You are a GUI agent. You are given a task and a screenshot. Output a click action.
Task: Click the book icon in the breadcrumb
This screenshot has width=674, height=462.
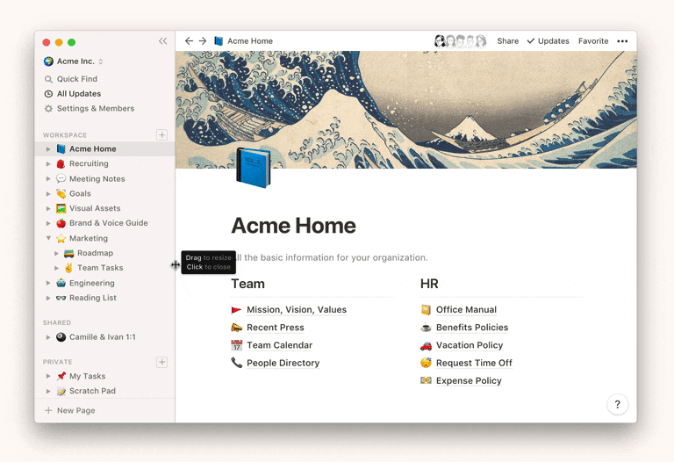point(219,41)
